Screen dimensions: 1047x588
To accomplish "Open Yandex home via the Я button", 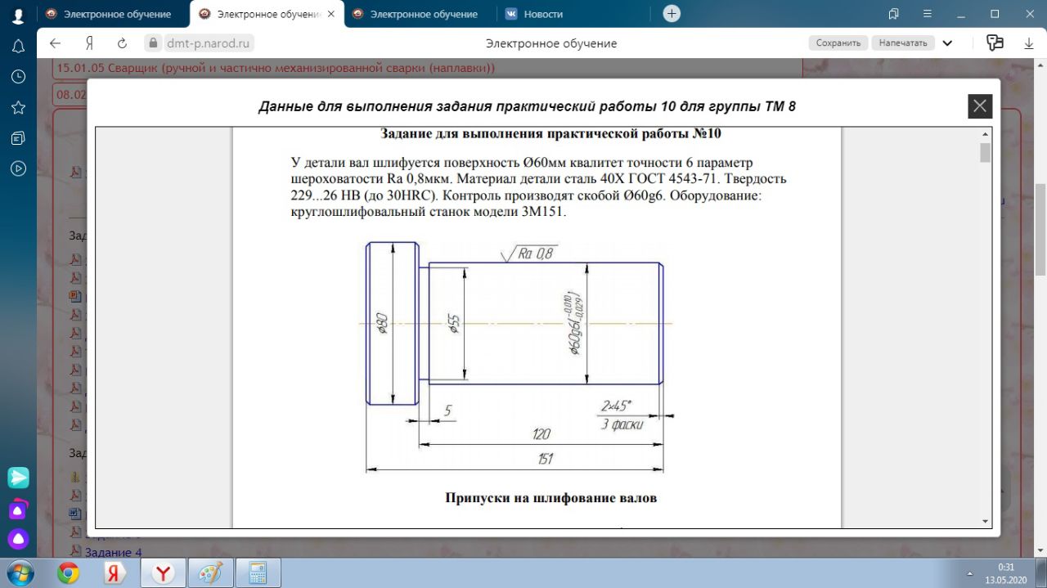I will coord(89,43).
